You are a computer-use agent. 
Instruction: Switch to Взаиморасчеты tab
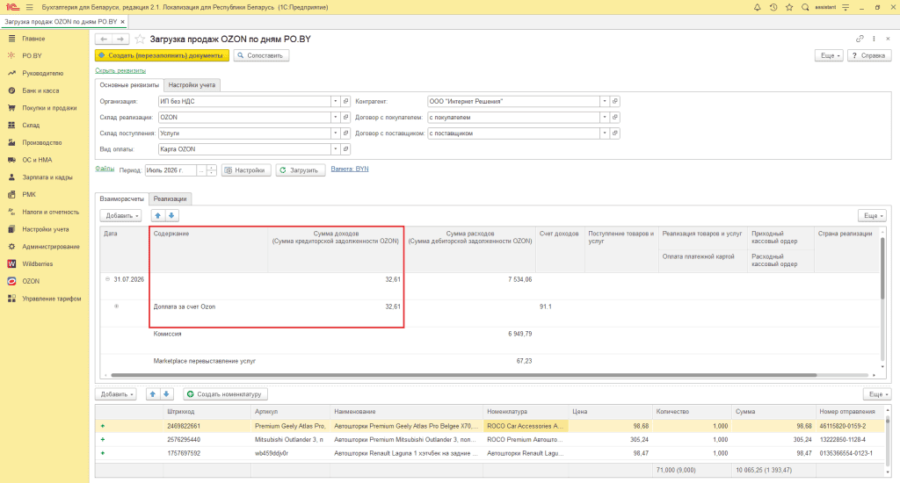click(121, 199)
